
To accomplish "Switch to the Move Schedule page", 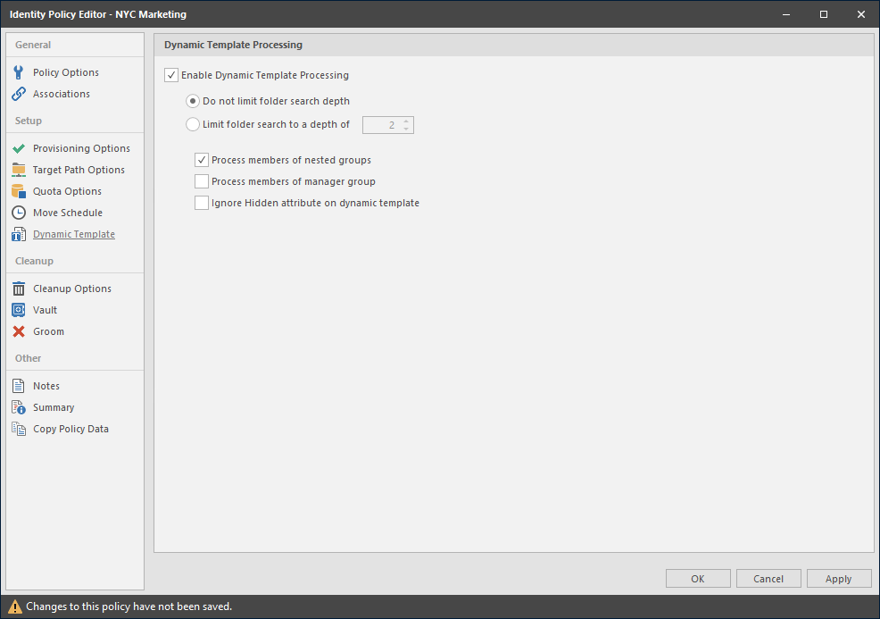I will [68, 213].
